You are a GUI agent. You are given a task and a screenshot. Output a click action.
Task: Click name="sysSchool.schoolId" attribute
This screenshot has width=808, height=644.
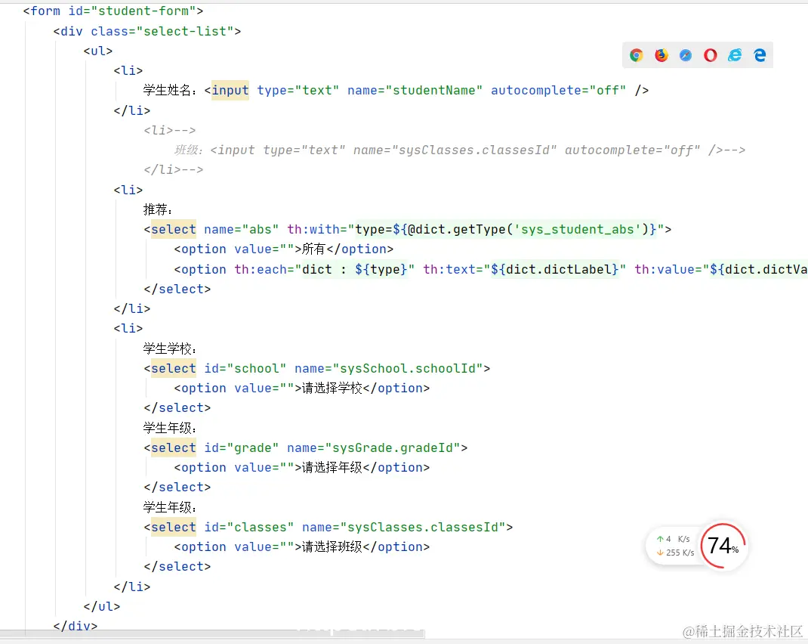(389, 369)
